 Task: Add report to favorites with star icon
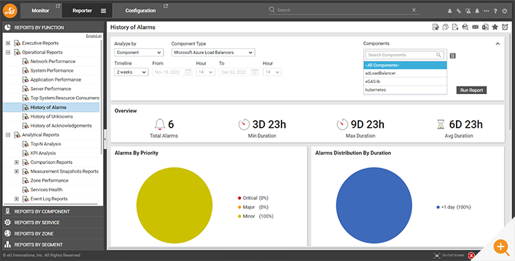click(494, 27)
